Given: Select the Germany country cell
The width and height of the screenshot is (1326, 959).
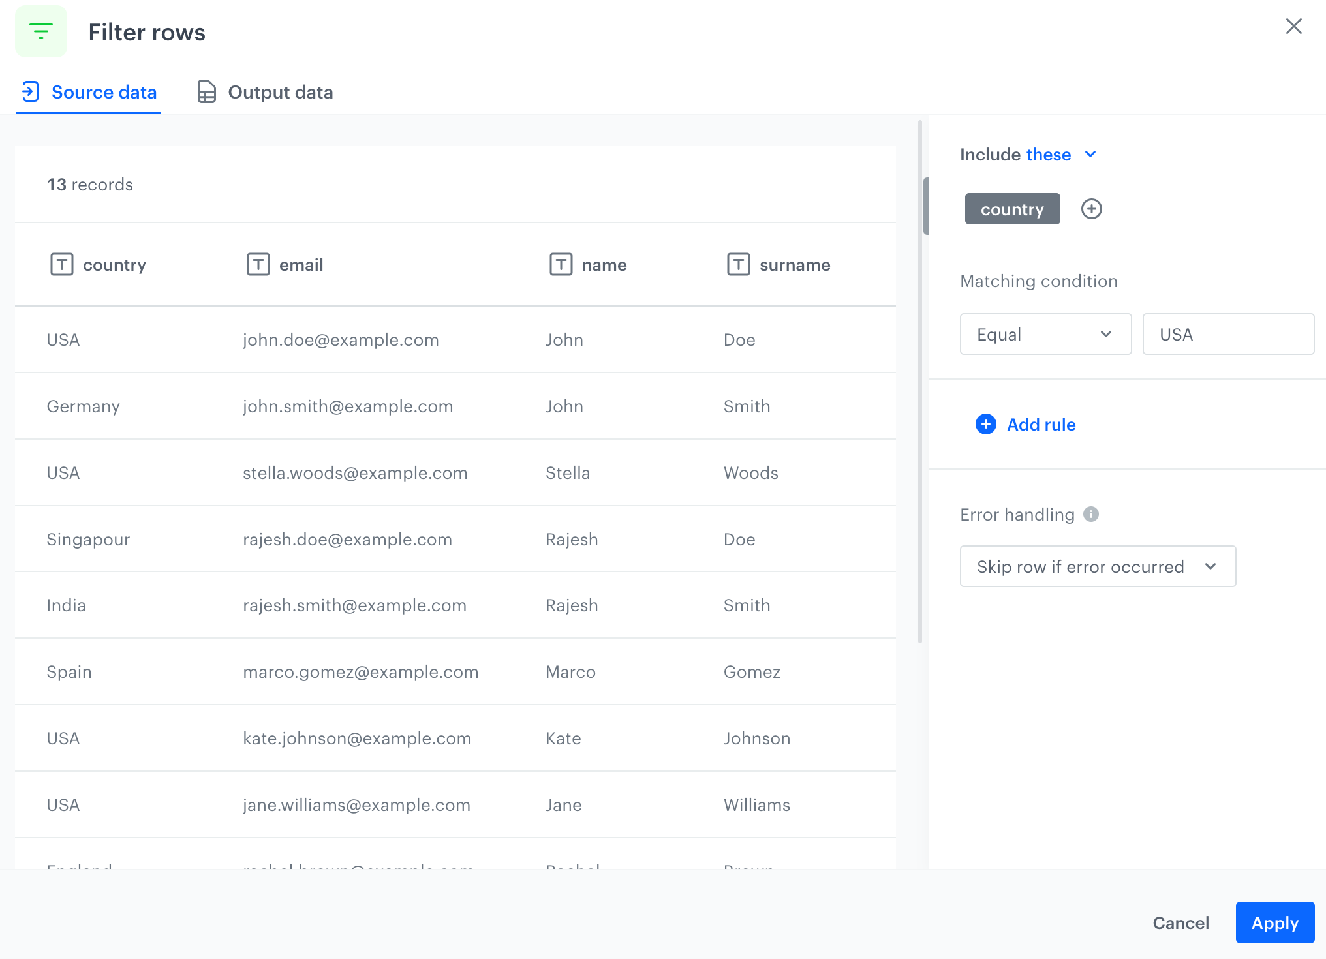Looking at the screenshot, I should [x=84, y=406].
